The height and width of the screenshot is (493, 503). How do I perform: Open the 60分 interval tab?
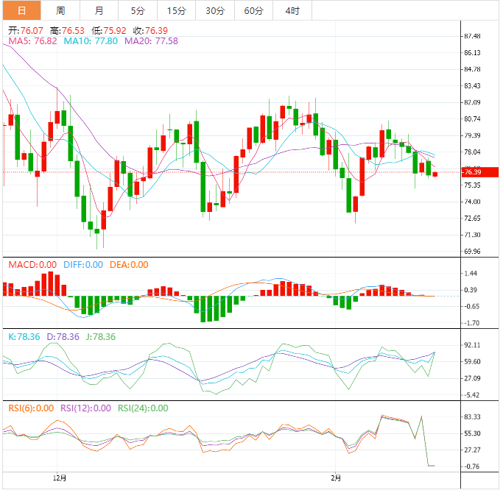253,10
